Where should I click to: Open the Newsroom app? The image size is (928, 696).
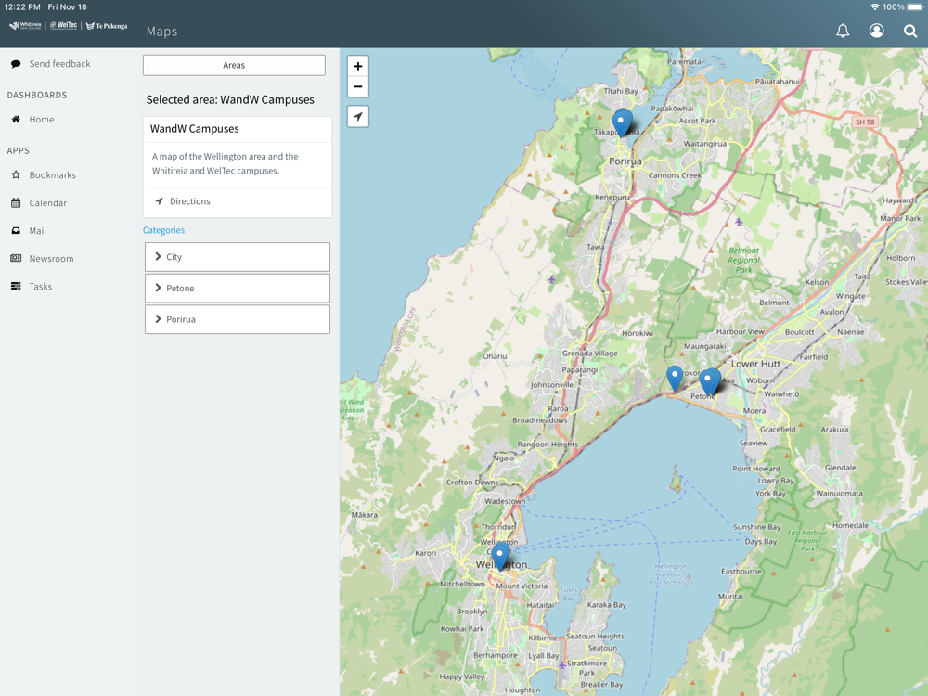[51, 259]
